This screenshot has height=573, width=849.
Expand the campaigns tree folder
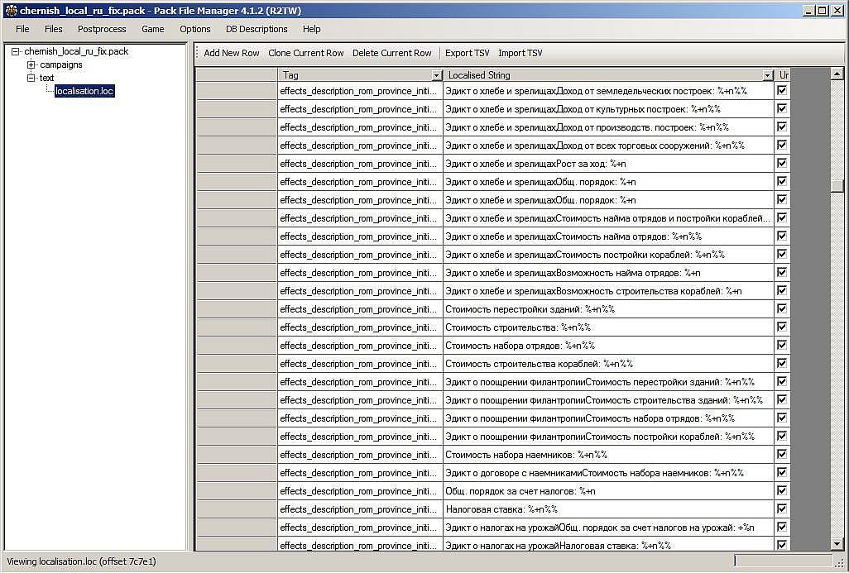coord(31,64)
